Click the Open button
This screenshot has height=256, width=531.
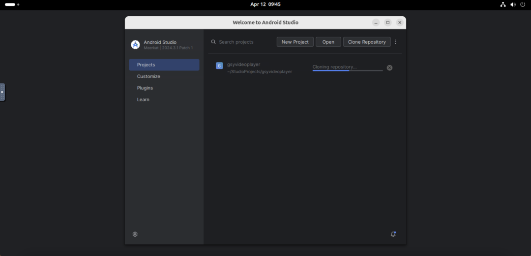click(x=328, y=42)
